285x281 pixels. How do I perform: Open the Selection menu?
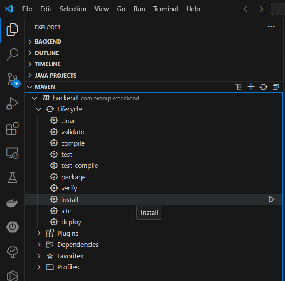click(x=73, y=9)
